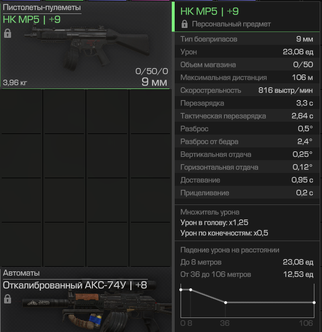Click the Откалиброванный АКС-74У | +8 name
322x332 pixels.
click(x=75, y=285)
